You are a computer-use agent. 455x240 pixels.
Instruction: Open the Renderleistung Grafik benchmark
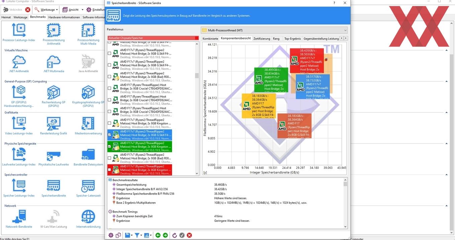tap(54, 126)
